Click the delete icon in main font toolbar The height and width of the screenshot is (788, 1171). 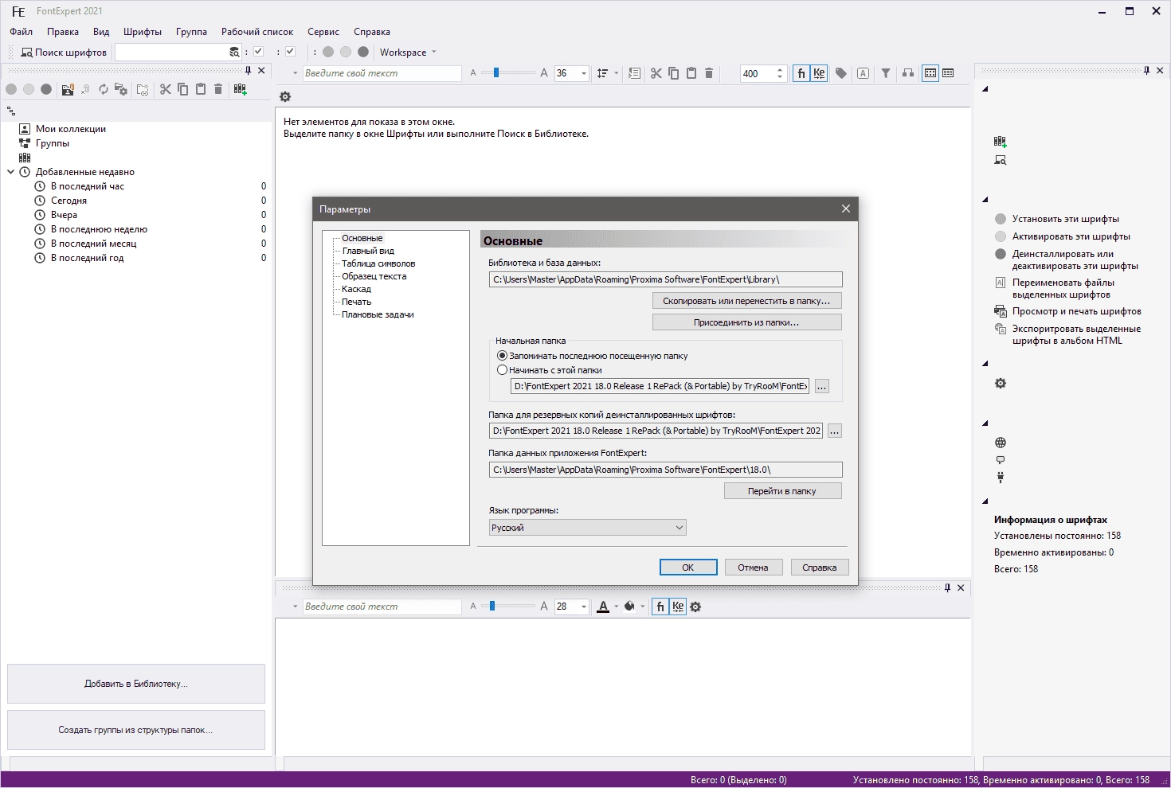point(709,73)
